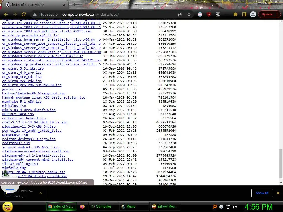Click slackware-current-mini-install.iso

tap(36, 152)
